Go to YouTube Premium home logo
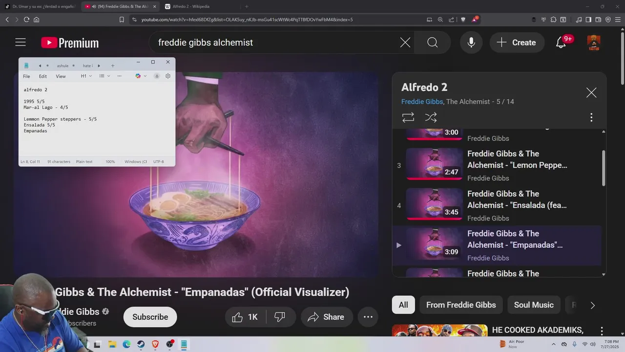The height and width of the screenshot is (352, 625). click(70, 43)
